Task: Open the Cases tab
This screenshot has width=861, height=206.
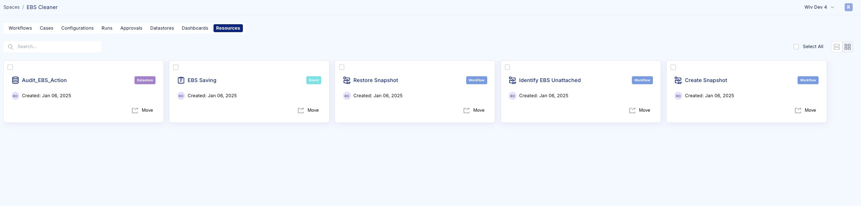Action: click(46, 28)
